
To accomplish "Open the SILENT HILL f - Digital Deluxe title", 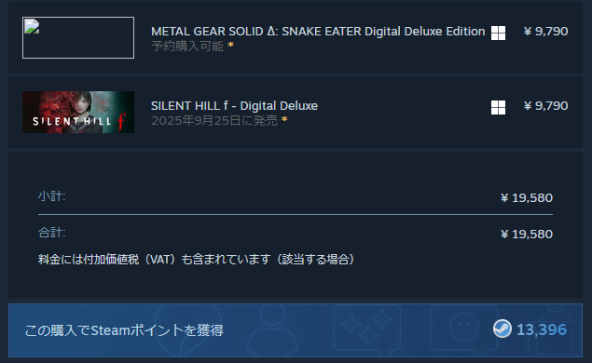I will click(234, 106).
